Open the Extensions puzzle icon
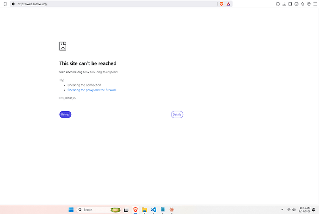 pos(278,4)
